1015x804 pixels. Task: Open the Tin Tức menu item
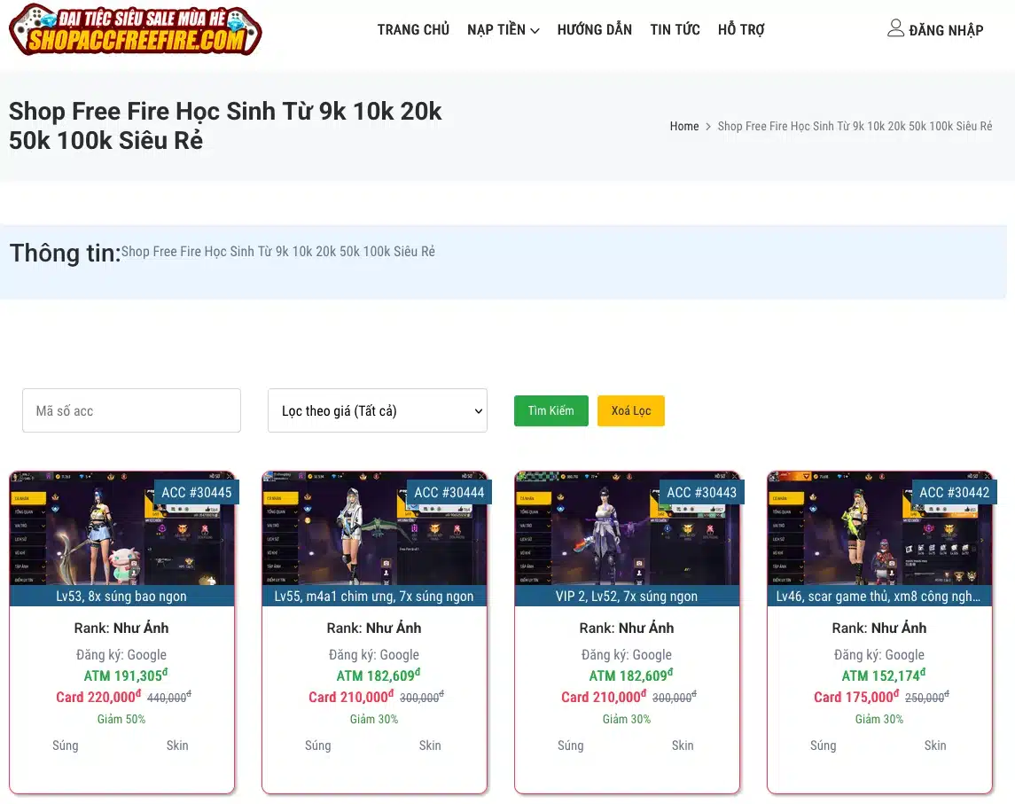tap(675, 30)
